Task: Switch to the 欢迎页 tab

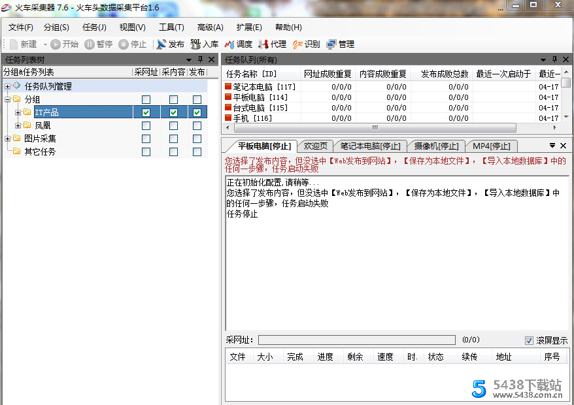Action: click(315, 146)
